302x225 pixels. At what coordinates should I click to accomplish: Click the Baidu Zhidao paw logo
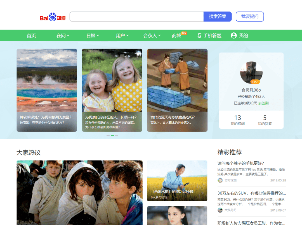tap(52, 17)
